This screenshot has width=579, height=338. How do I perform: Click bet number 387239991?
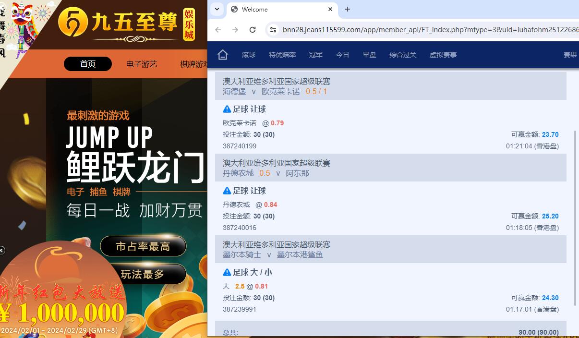(240, 309)
